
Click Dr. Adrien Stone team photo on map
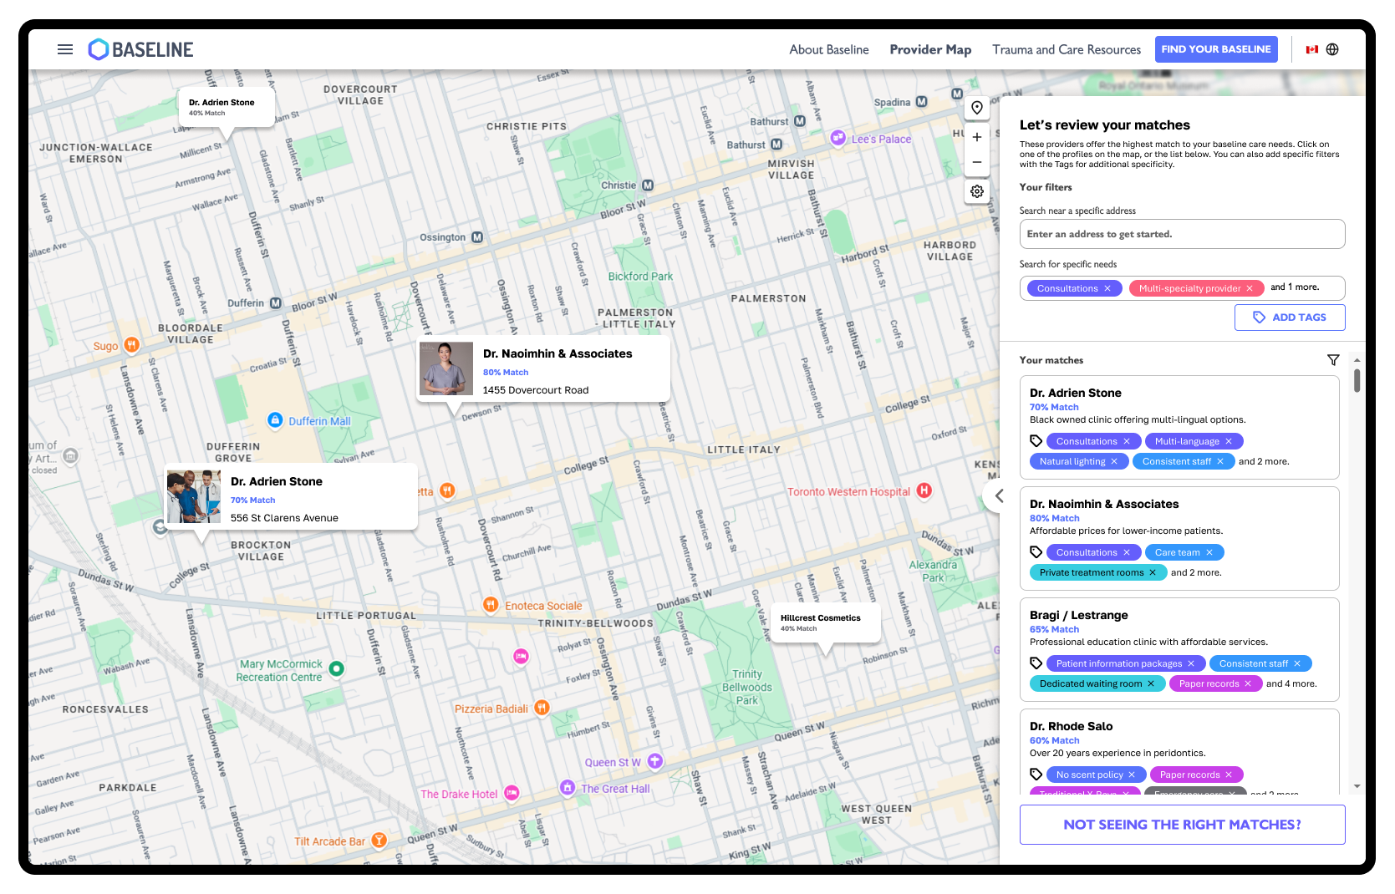click(194, 496)
